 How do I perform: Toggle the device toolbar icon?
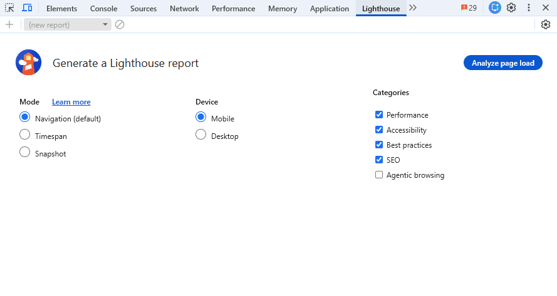tap(27, 8)
